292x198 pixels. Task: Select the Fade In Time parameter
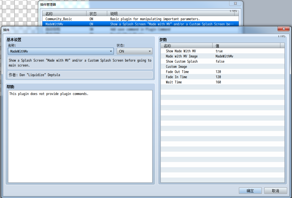[223, 77]
